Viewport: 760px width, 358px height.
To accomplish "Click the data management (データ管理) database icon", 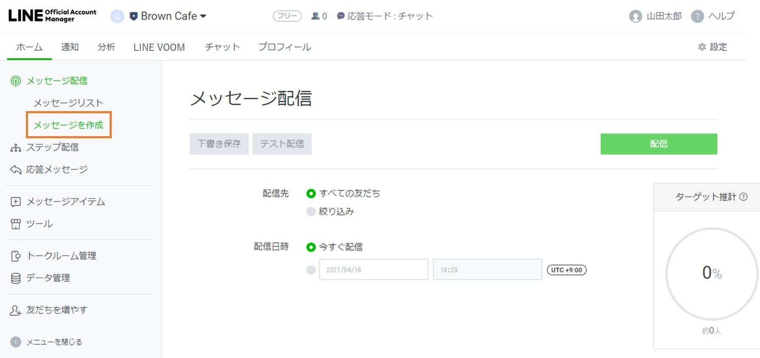I will point(16,278).
